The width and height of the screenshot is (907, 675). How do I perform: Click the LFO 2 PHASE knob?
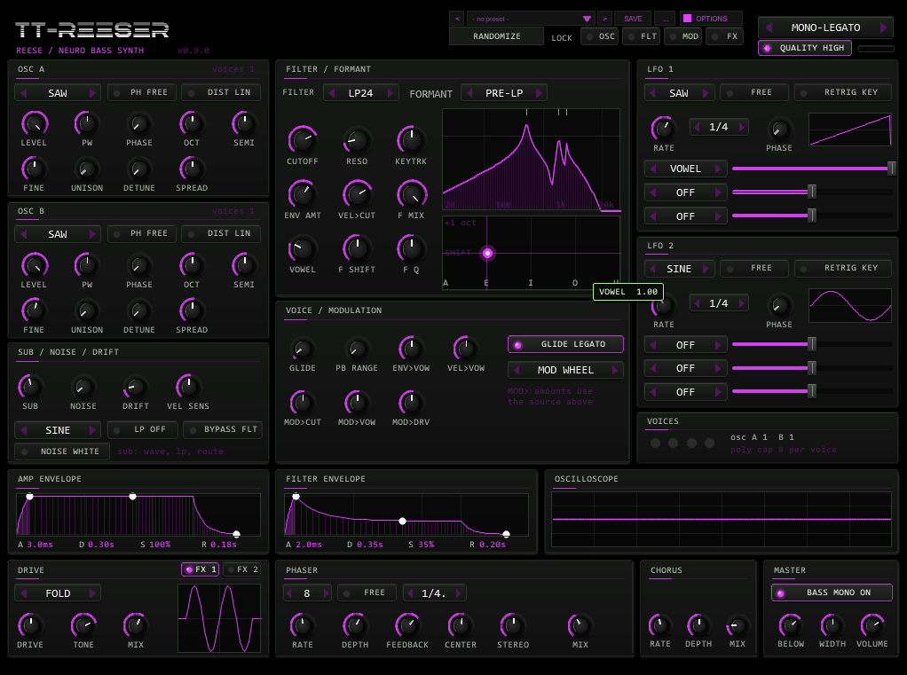[x=779, y=304]
